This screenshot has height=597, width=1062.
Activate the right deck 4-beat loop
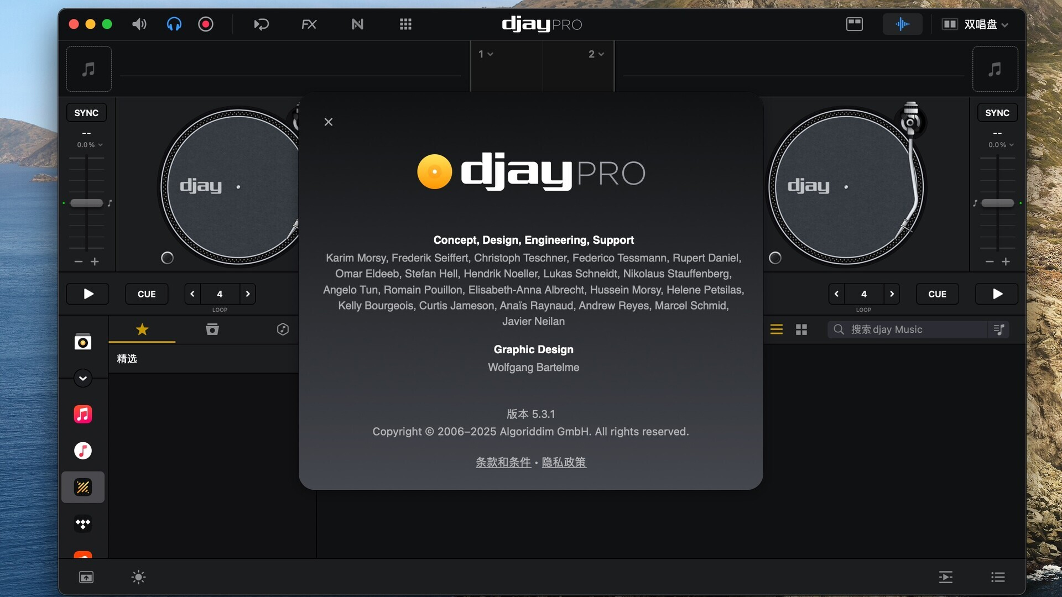tap(863, 294)
